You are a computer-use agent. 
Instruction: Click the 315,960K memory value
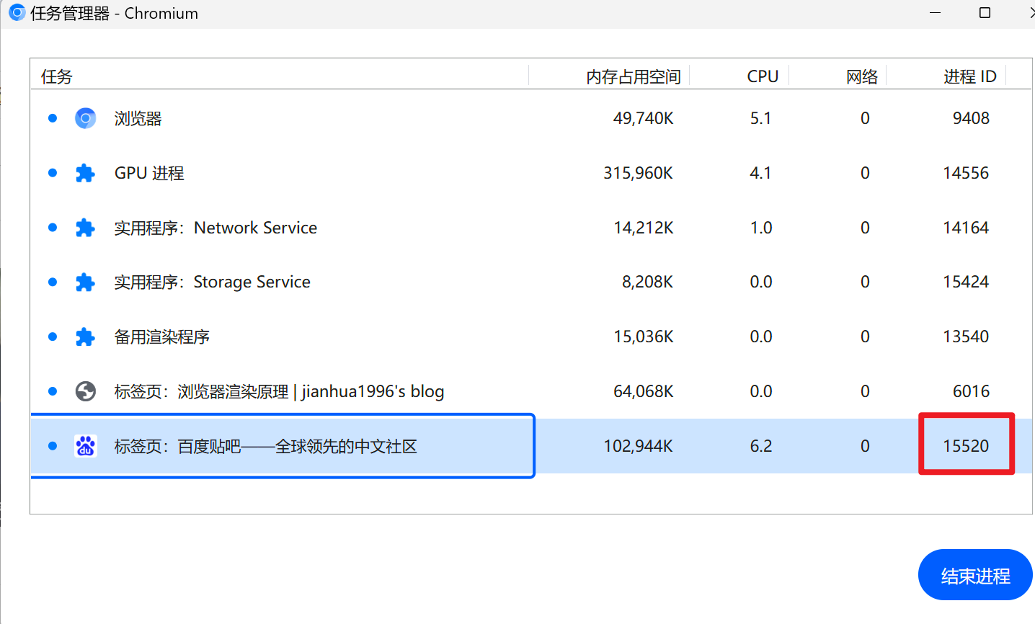tap(638, 173)
